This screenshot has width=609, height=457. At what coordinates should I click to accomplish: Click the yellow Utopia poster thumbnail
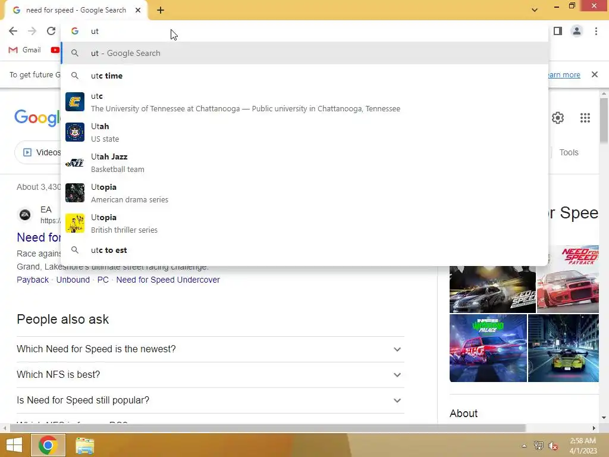pos(75,224)
